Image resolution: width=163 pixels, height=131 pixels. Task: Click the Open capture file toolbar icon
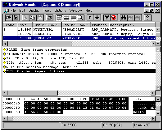9,17
